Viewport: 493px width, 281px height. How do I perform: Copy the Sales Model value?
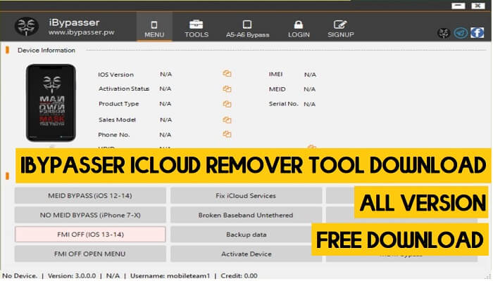(227, 120)
